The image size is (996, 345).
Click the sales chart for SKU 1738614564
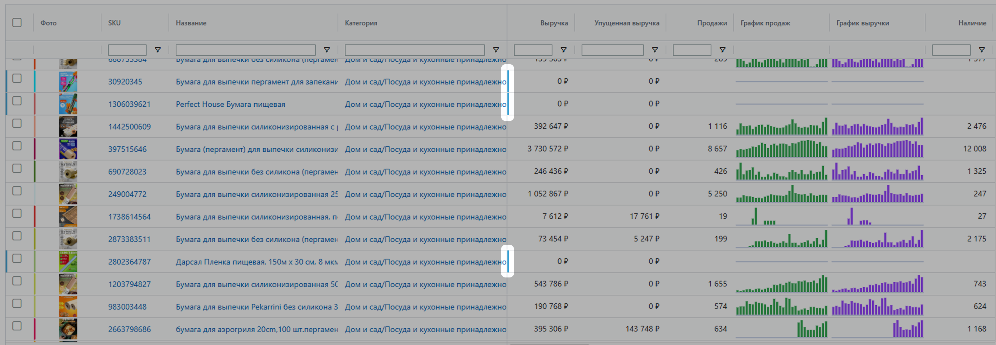[781, 216]
